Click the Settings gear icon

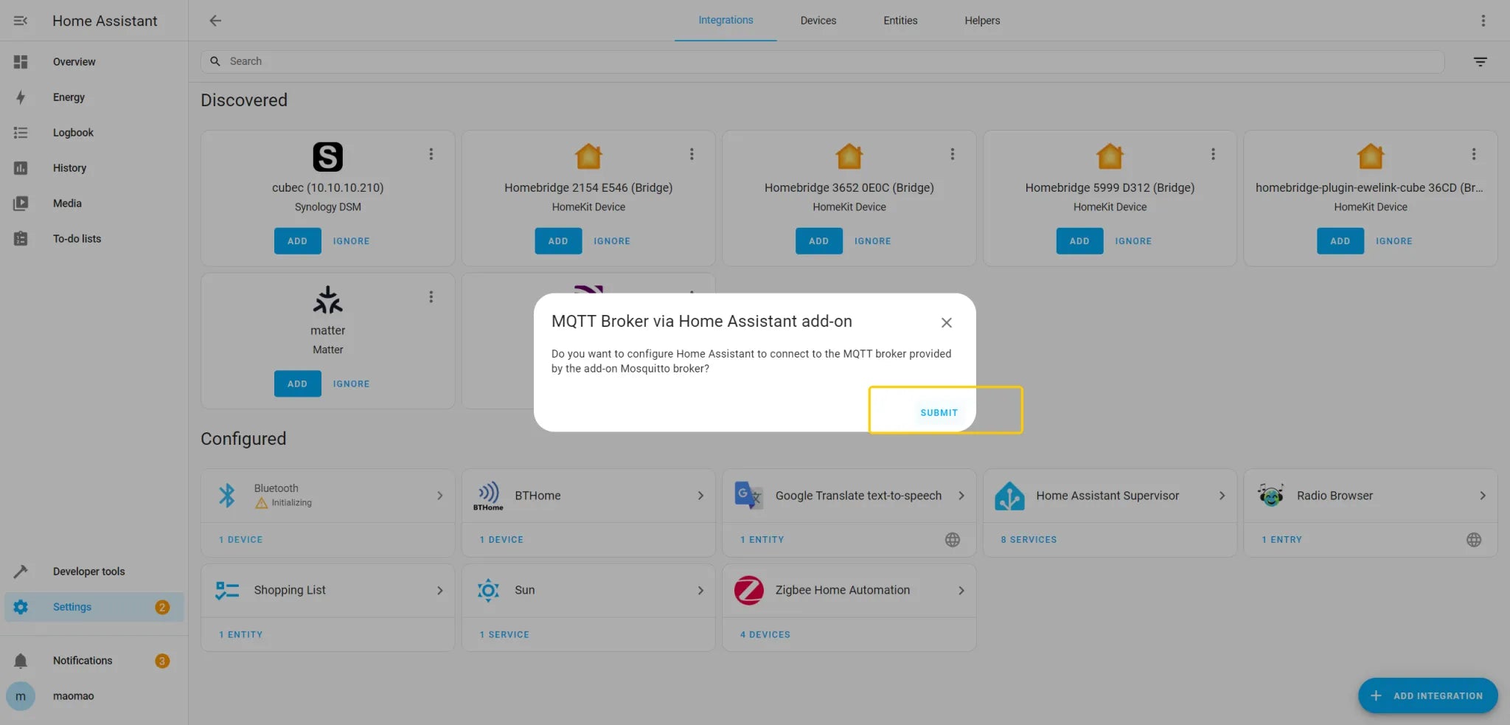pyautogui.click(x=21, y=607)
